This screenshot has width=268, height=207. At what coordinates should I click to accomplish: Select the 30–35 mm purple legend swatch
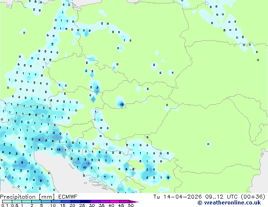point(95,202)
